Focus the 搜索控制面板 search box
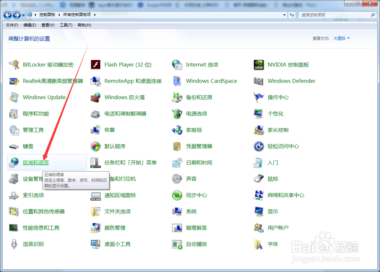The image size is (380, 272). (x=337, y=15)
